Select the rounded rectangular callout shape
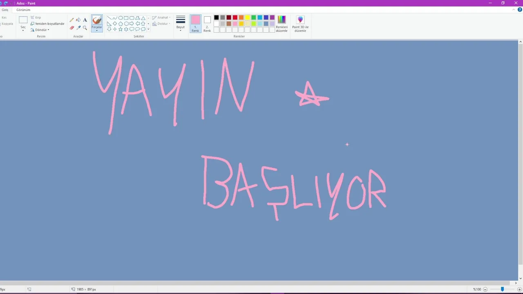The height and width of the screenshot is (294, 523). (x=132, y=29)
